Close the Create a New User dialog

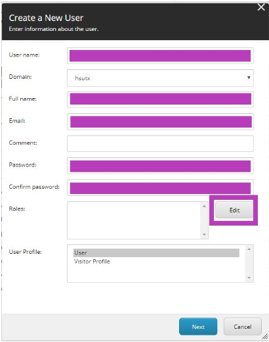[261, 7]
